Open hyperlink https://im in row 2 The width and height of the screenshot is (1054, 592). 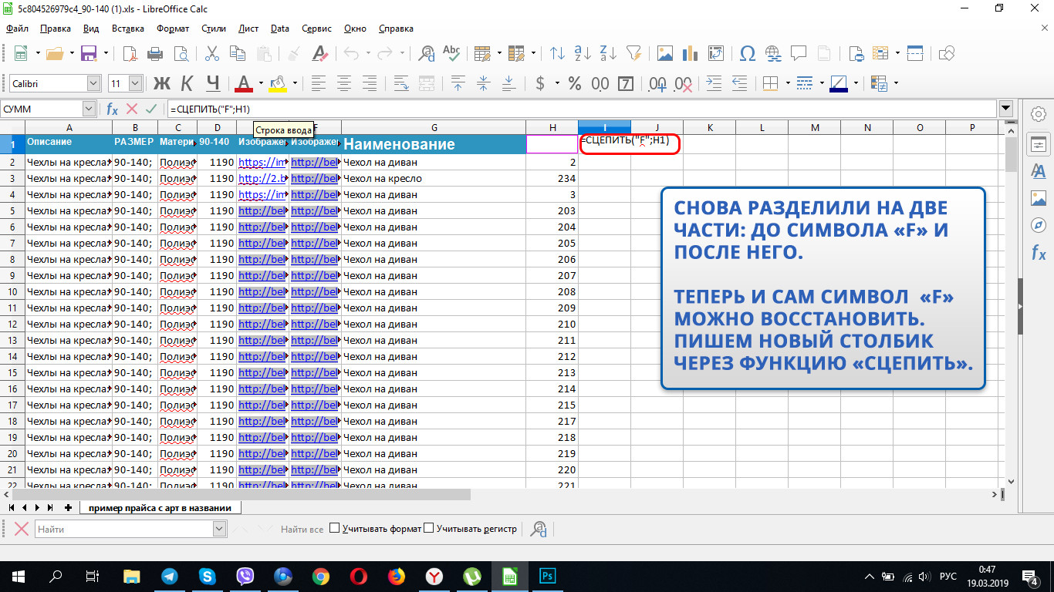point(262,163)
